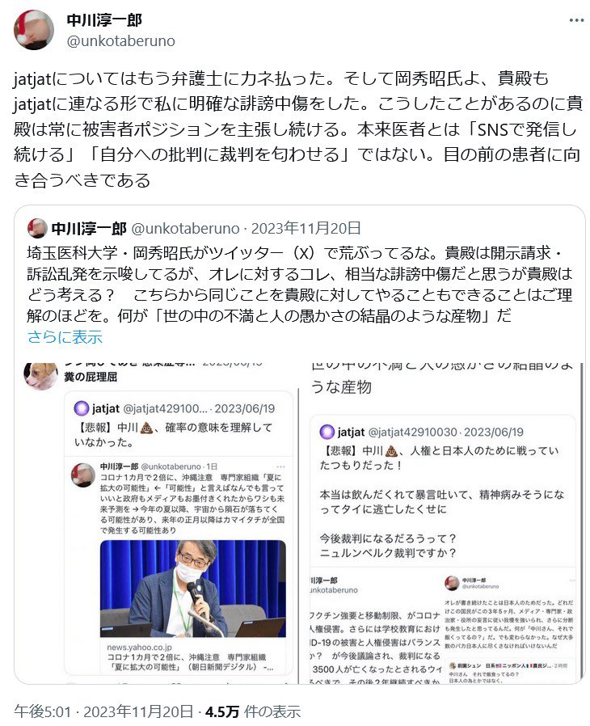Click the puppy avatar in the embedded screenshot
The width and height of the screenshot is (590, 726).
[41, 375]
